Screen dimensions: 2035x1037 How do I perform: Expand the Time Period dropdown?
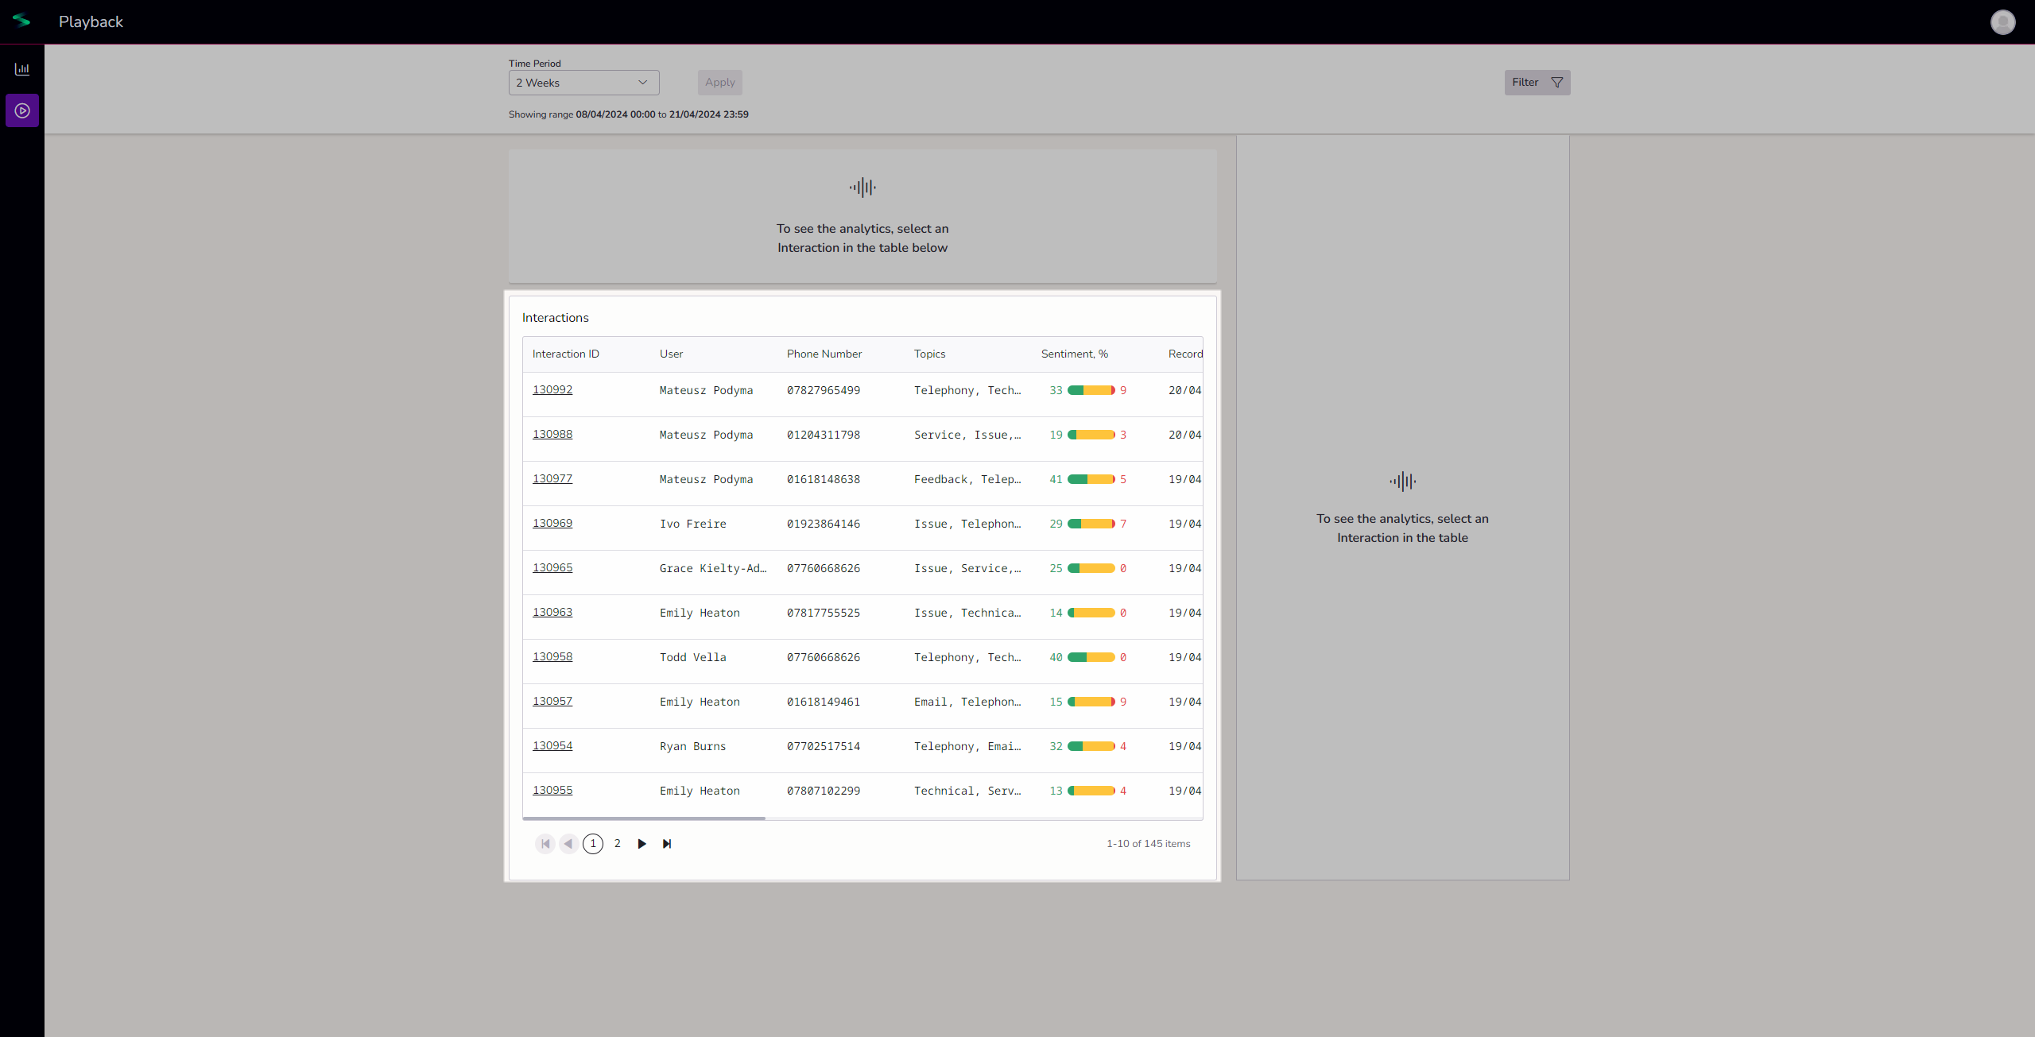(x=583, y=83)
